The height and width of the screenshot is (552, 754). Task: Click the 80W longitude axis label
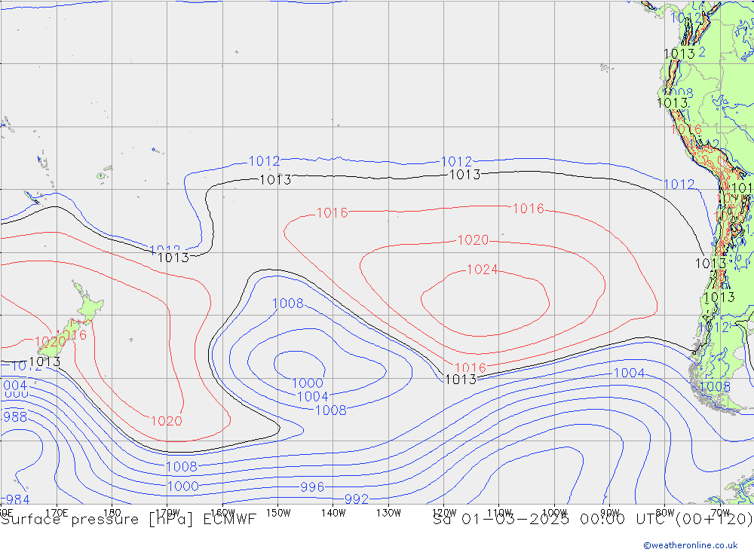(x=665, y=513)
